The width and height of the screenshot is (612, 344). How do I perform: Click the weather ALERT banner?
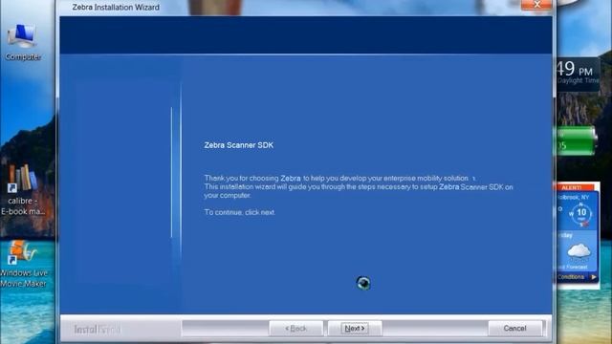[x=573, y=187]
